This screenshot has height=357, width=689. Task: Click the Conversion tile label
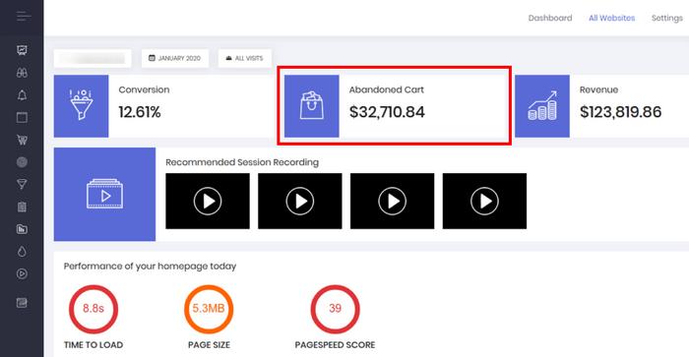tap(144, 90)
